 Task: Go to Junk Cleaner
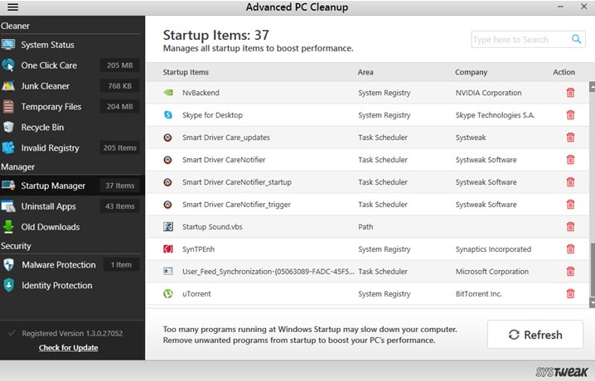(46, 86)
